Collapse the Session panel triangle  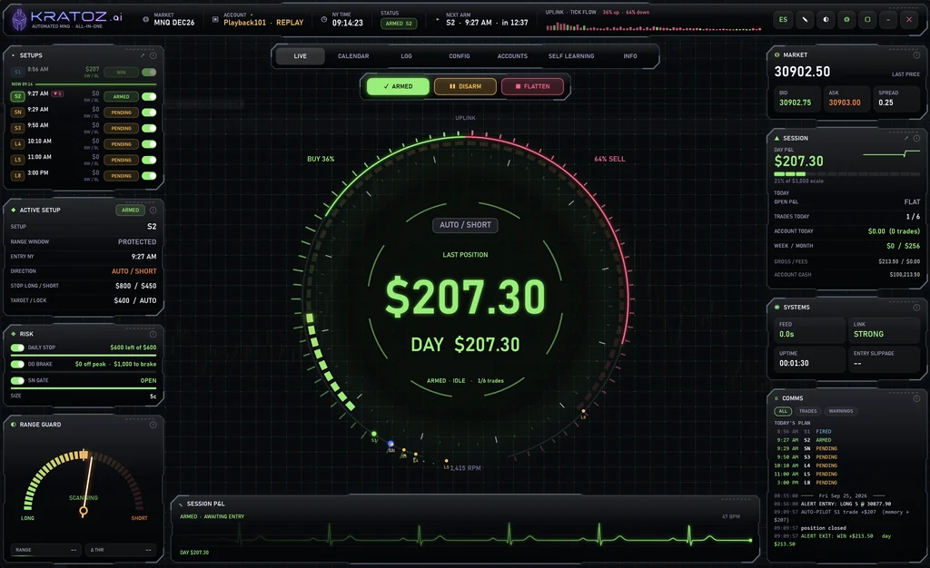(777, 138)
